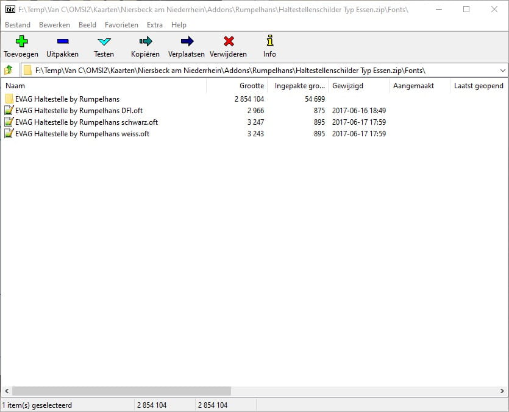Go up one folder with arrow icon
Screen dimensions: 509x412
tap(9, 70)
